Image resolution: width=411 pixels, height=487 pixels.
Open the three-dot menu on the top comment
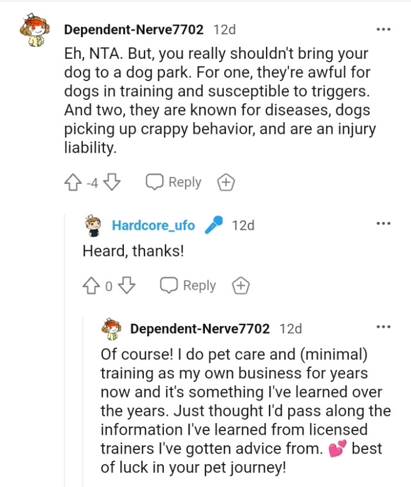coord(385,28)
